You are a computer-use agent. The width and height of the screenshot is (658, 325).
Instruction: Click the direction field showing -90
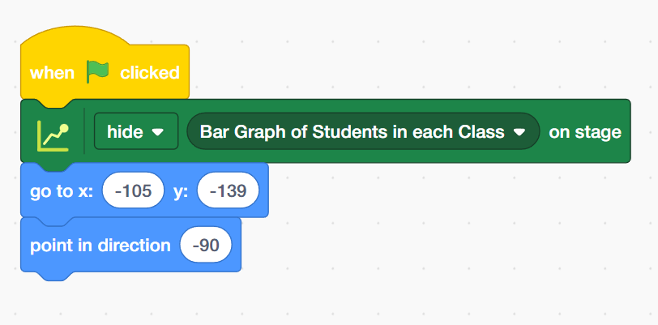pos(206,246)
